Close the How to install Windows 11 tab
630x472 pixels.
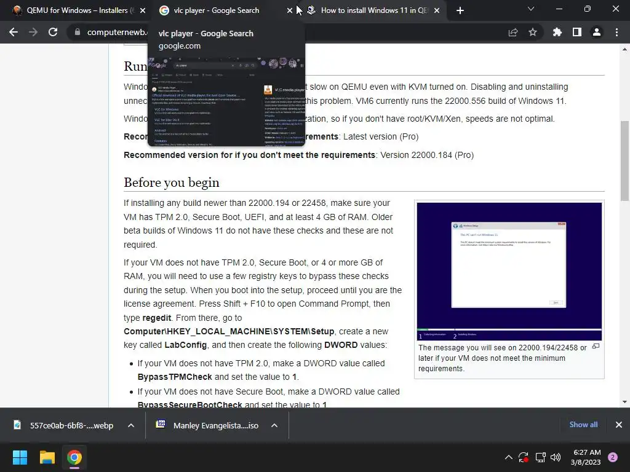click(437, 10)
